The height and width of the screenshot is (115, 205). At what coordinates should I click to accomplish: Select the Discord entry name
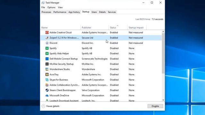coord(53,43)
